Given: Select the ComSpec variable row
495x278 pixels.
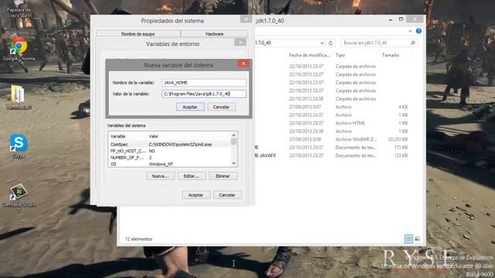Looking at the screenshot, I should point(170,144).
